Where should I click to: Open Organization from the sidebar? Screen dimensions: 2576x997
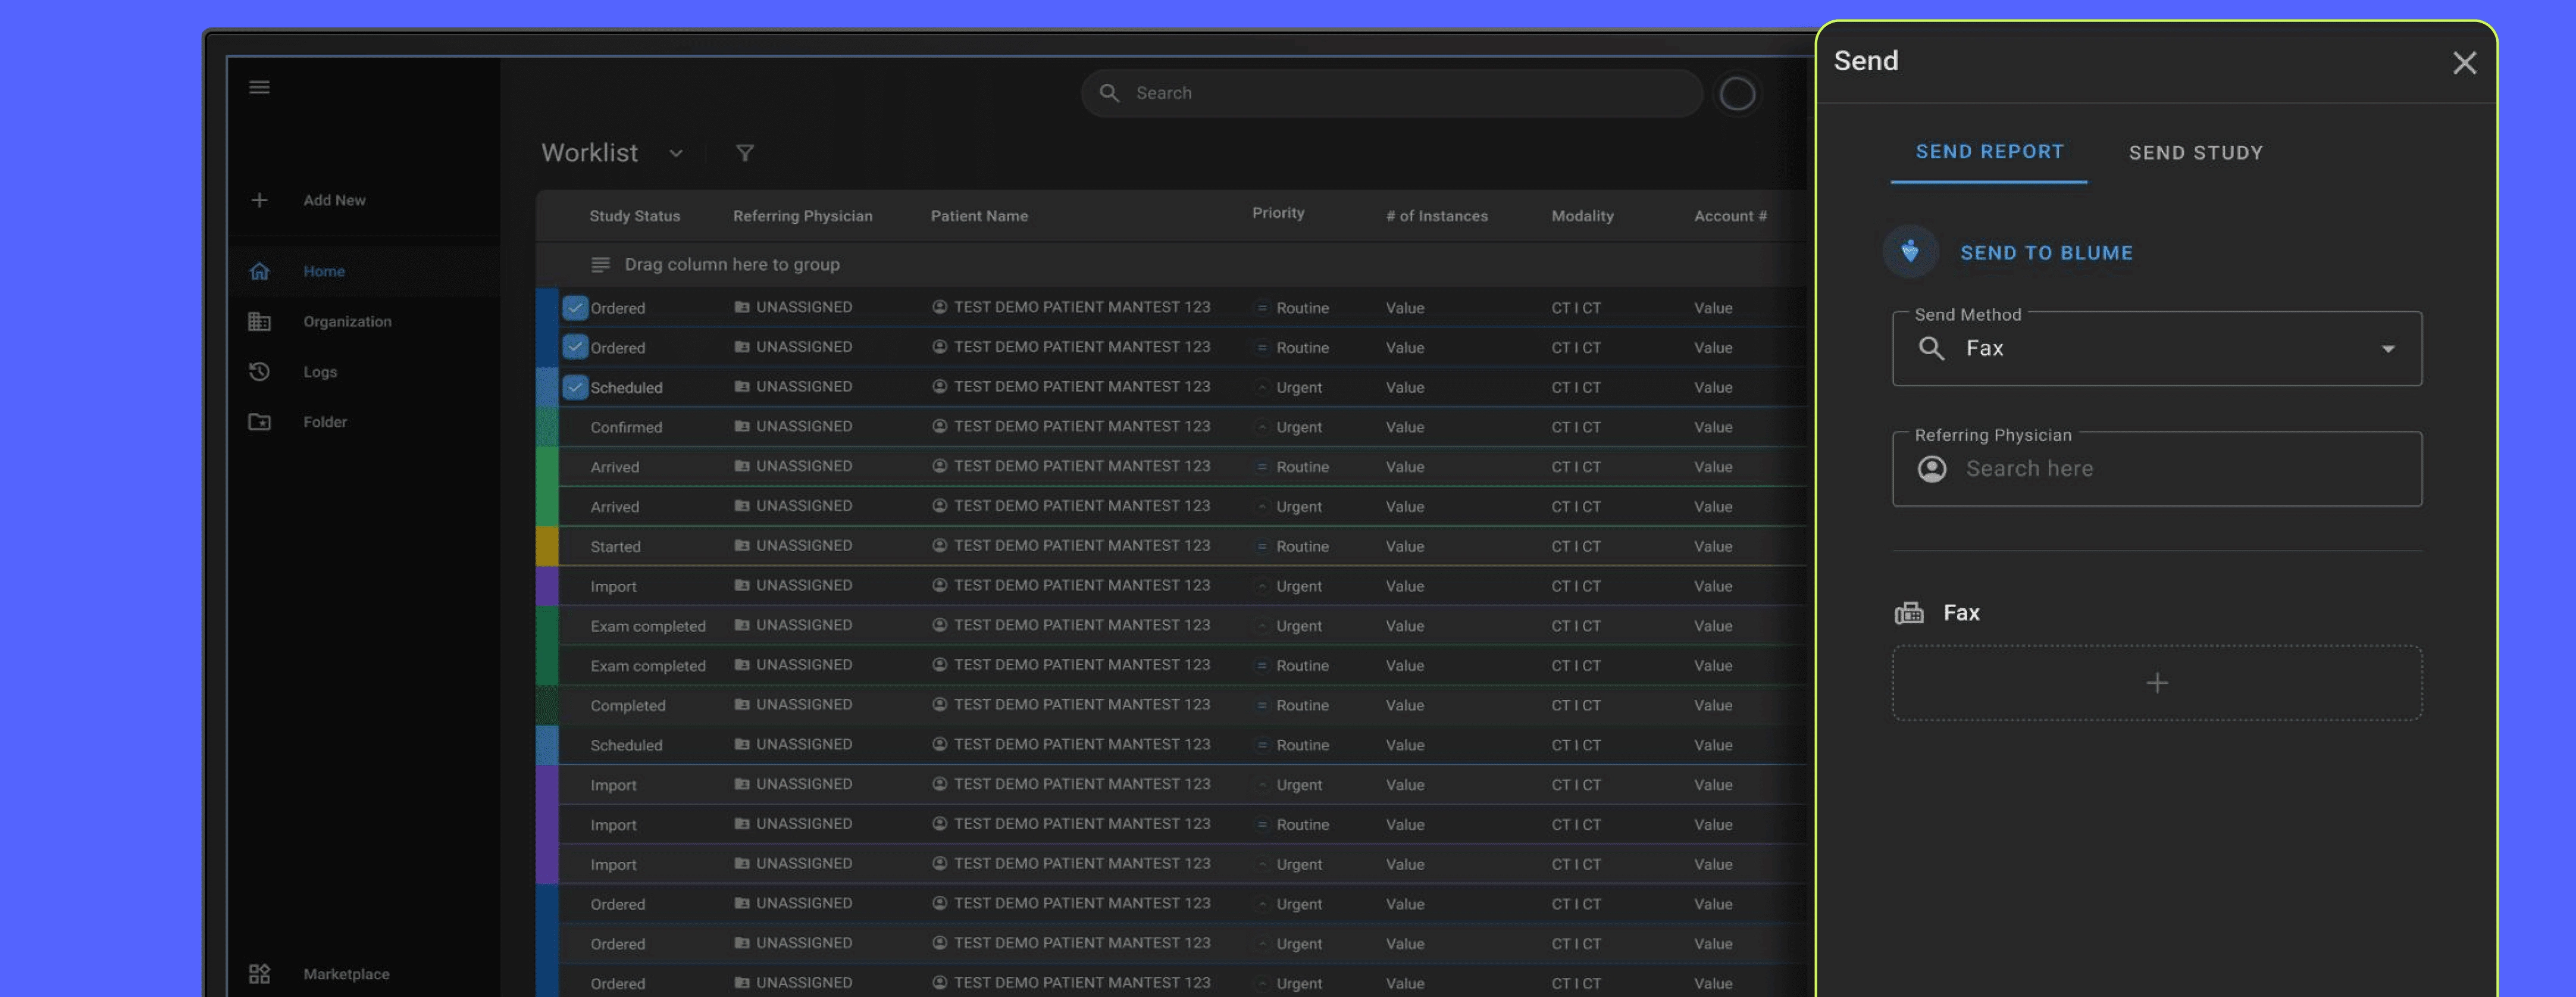click(346, 321)
